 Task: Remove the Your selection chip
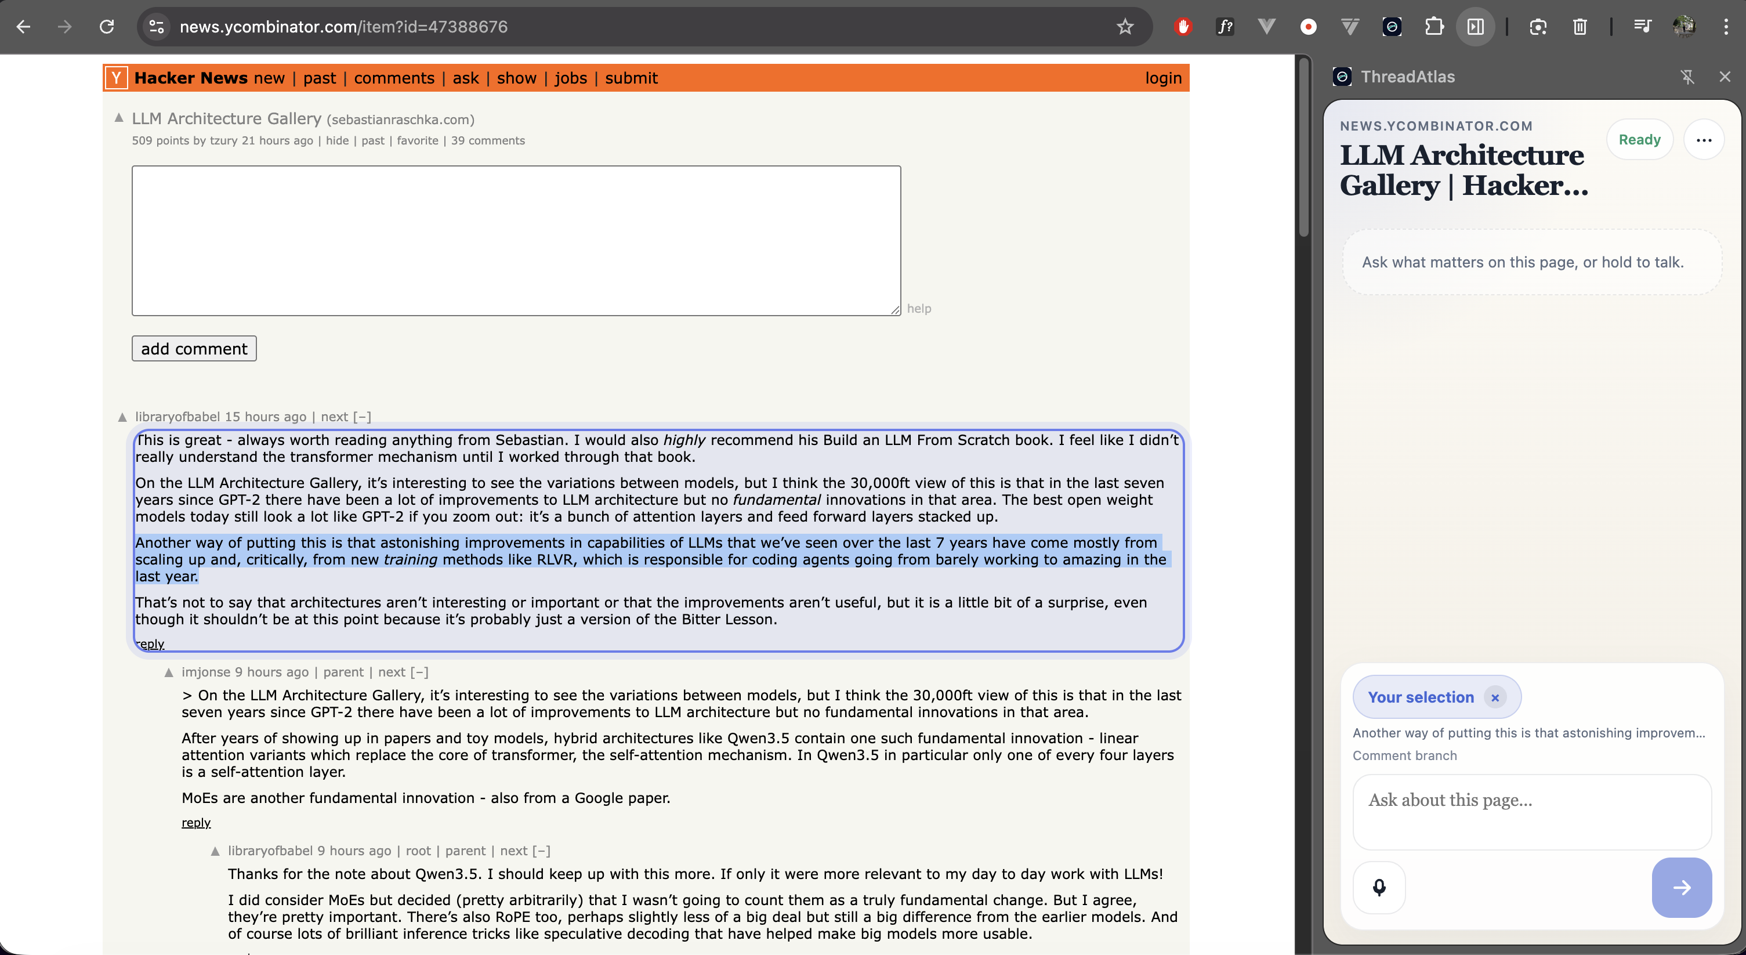coord(1494,697)
